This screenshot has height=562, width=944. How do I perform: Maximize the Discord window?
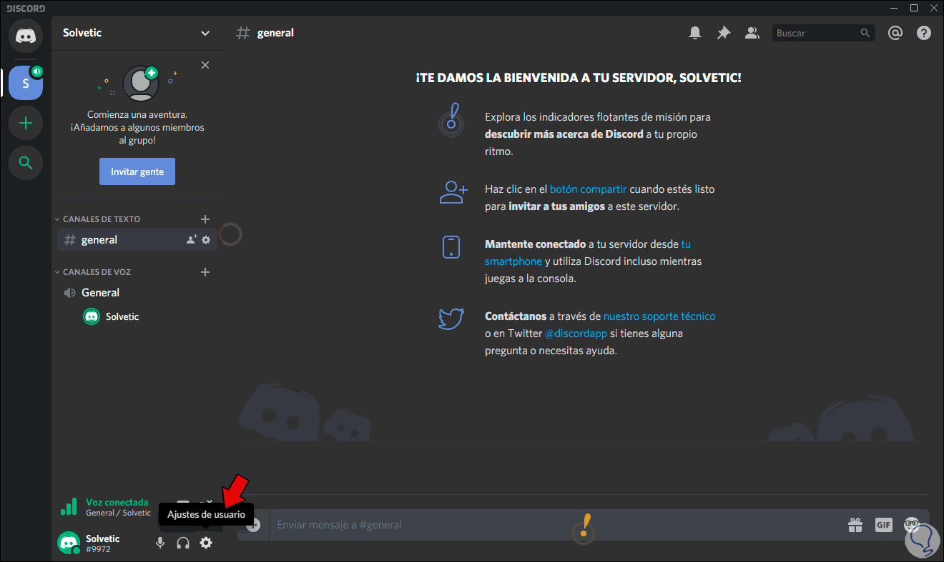914,8
